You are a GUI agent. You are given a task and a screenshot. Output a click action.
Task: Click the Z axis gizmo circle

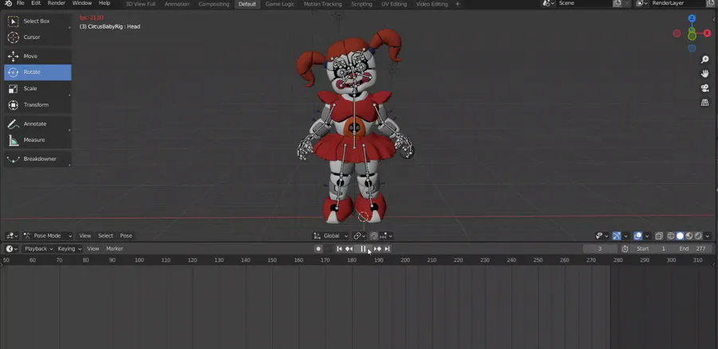point(692,18)
